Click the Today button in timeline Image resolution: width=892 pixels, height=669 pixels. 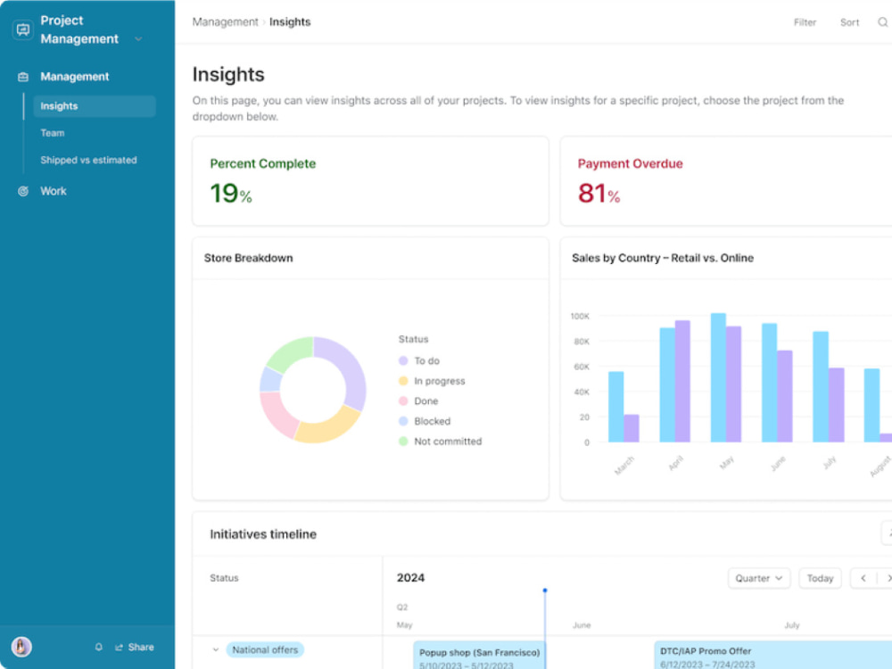pos(820,579)
